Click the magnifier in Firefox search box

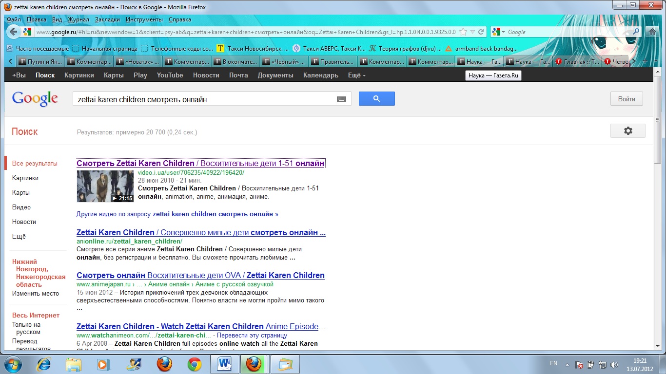(636, 32)
